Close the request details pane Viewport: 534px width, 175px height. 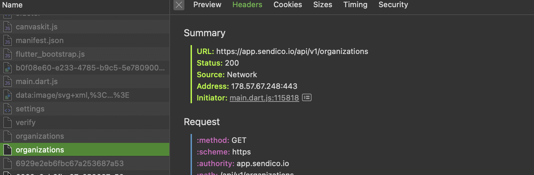click(x=179, y=5)
